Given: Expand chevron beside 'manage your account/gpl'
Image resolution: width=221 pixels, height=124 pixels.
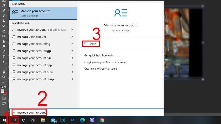Looking at the screenshot, I should [72, 51].
